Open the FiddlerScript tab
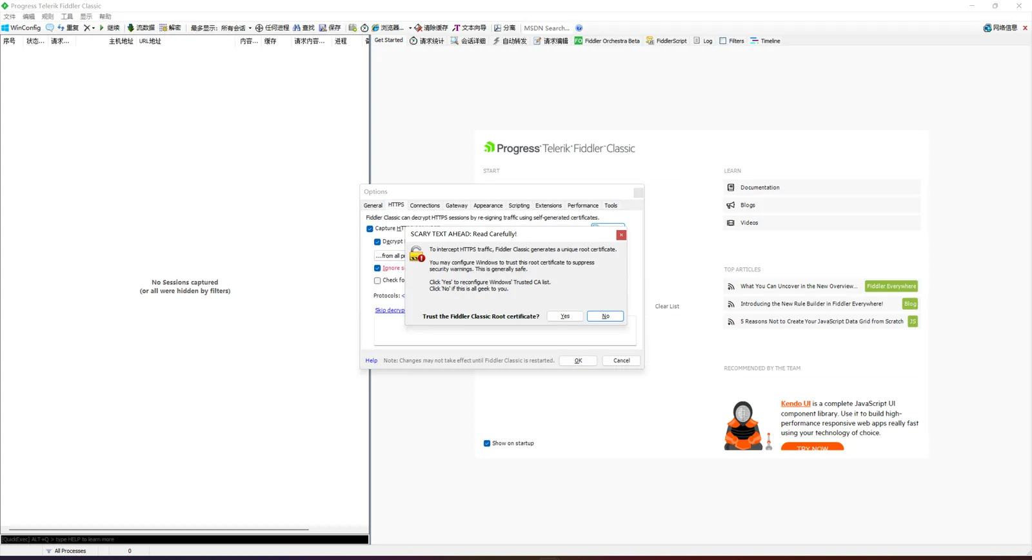The image size is (1032, 560). pos(666,41)
